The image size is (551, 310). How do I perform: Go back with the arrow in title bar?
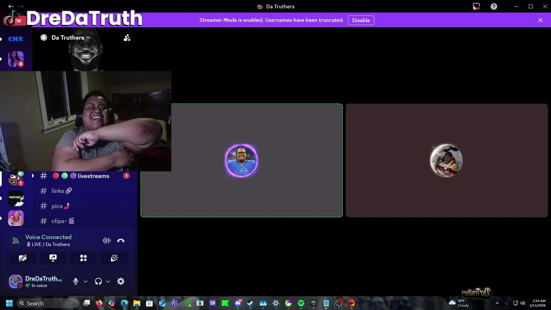pyautogui.click(x=11, y=6)
